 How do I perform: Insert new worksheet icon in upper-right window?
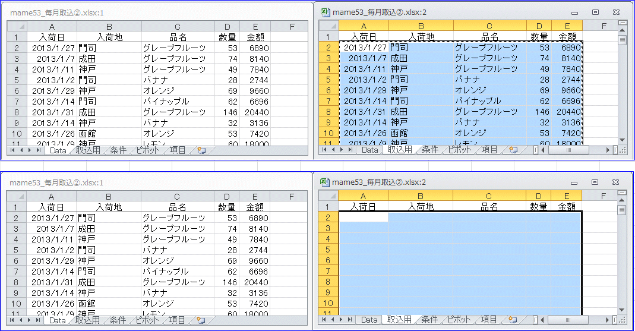pyautogui.click(x=513, y=150)
